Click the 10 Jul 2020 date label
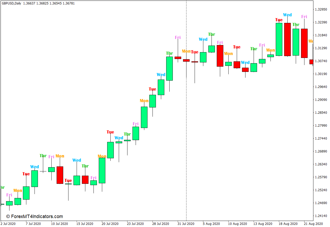The width and height of the screenshot is (330, 227). point(59,224)
